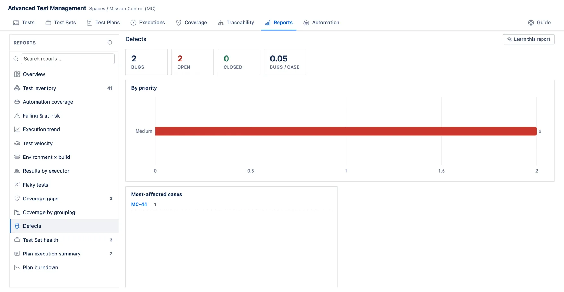Click the 0 Closed stat card
The width and height of the screenshot is (564, 292).
[239, 62]
